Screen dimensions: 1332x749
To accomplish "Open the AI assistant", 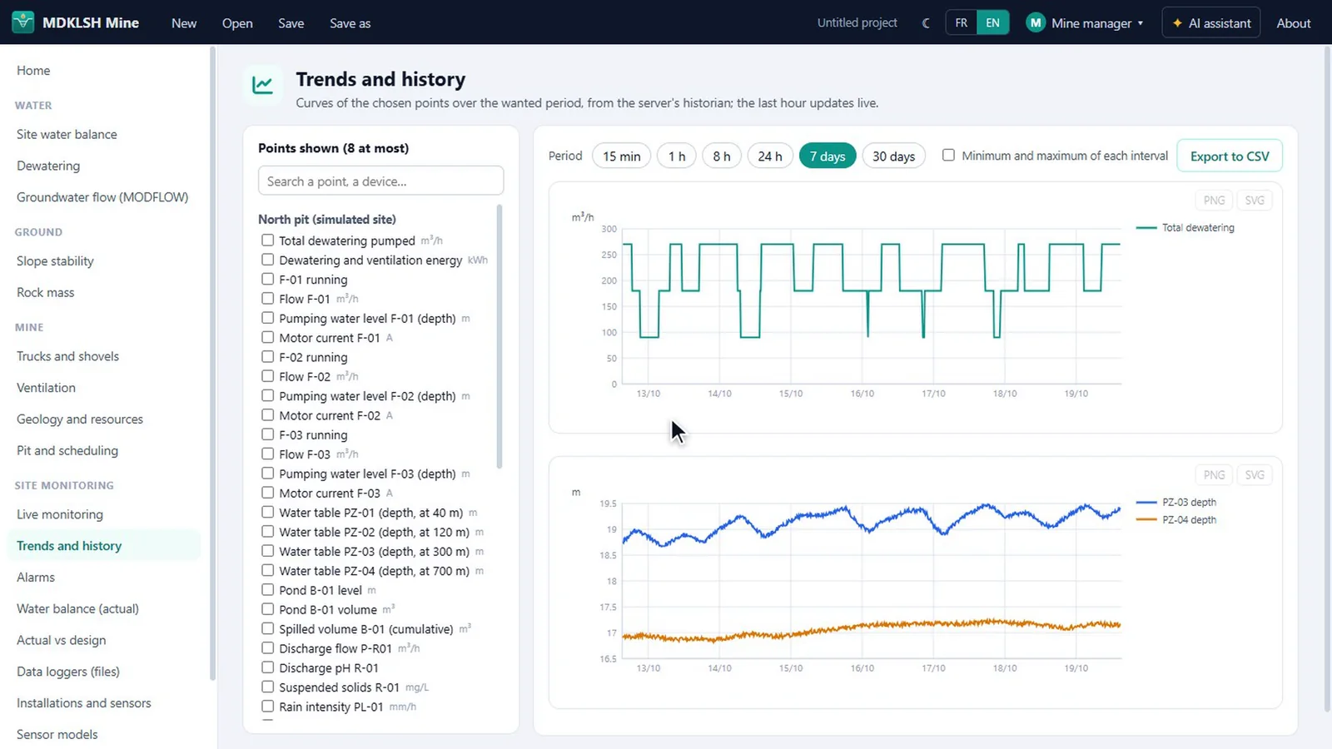I will [x=1211, y=23].
